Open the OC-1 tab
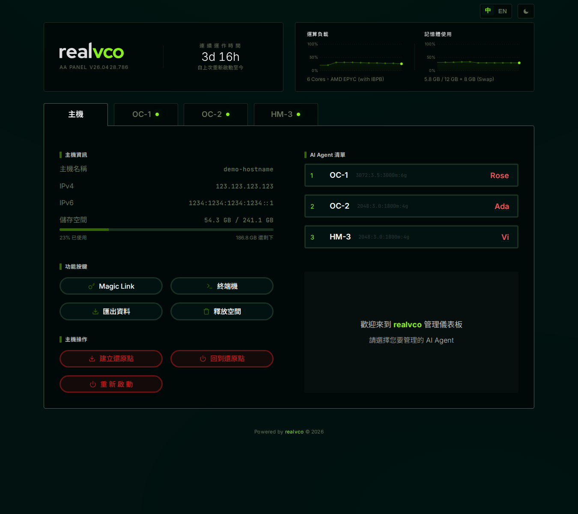 (146, 114)
